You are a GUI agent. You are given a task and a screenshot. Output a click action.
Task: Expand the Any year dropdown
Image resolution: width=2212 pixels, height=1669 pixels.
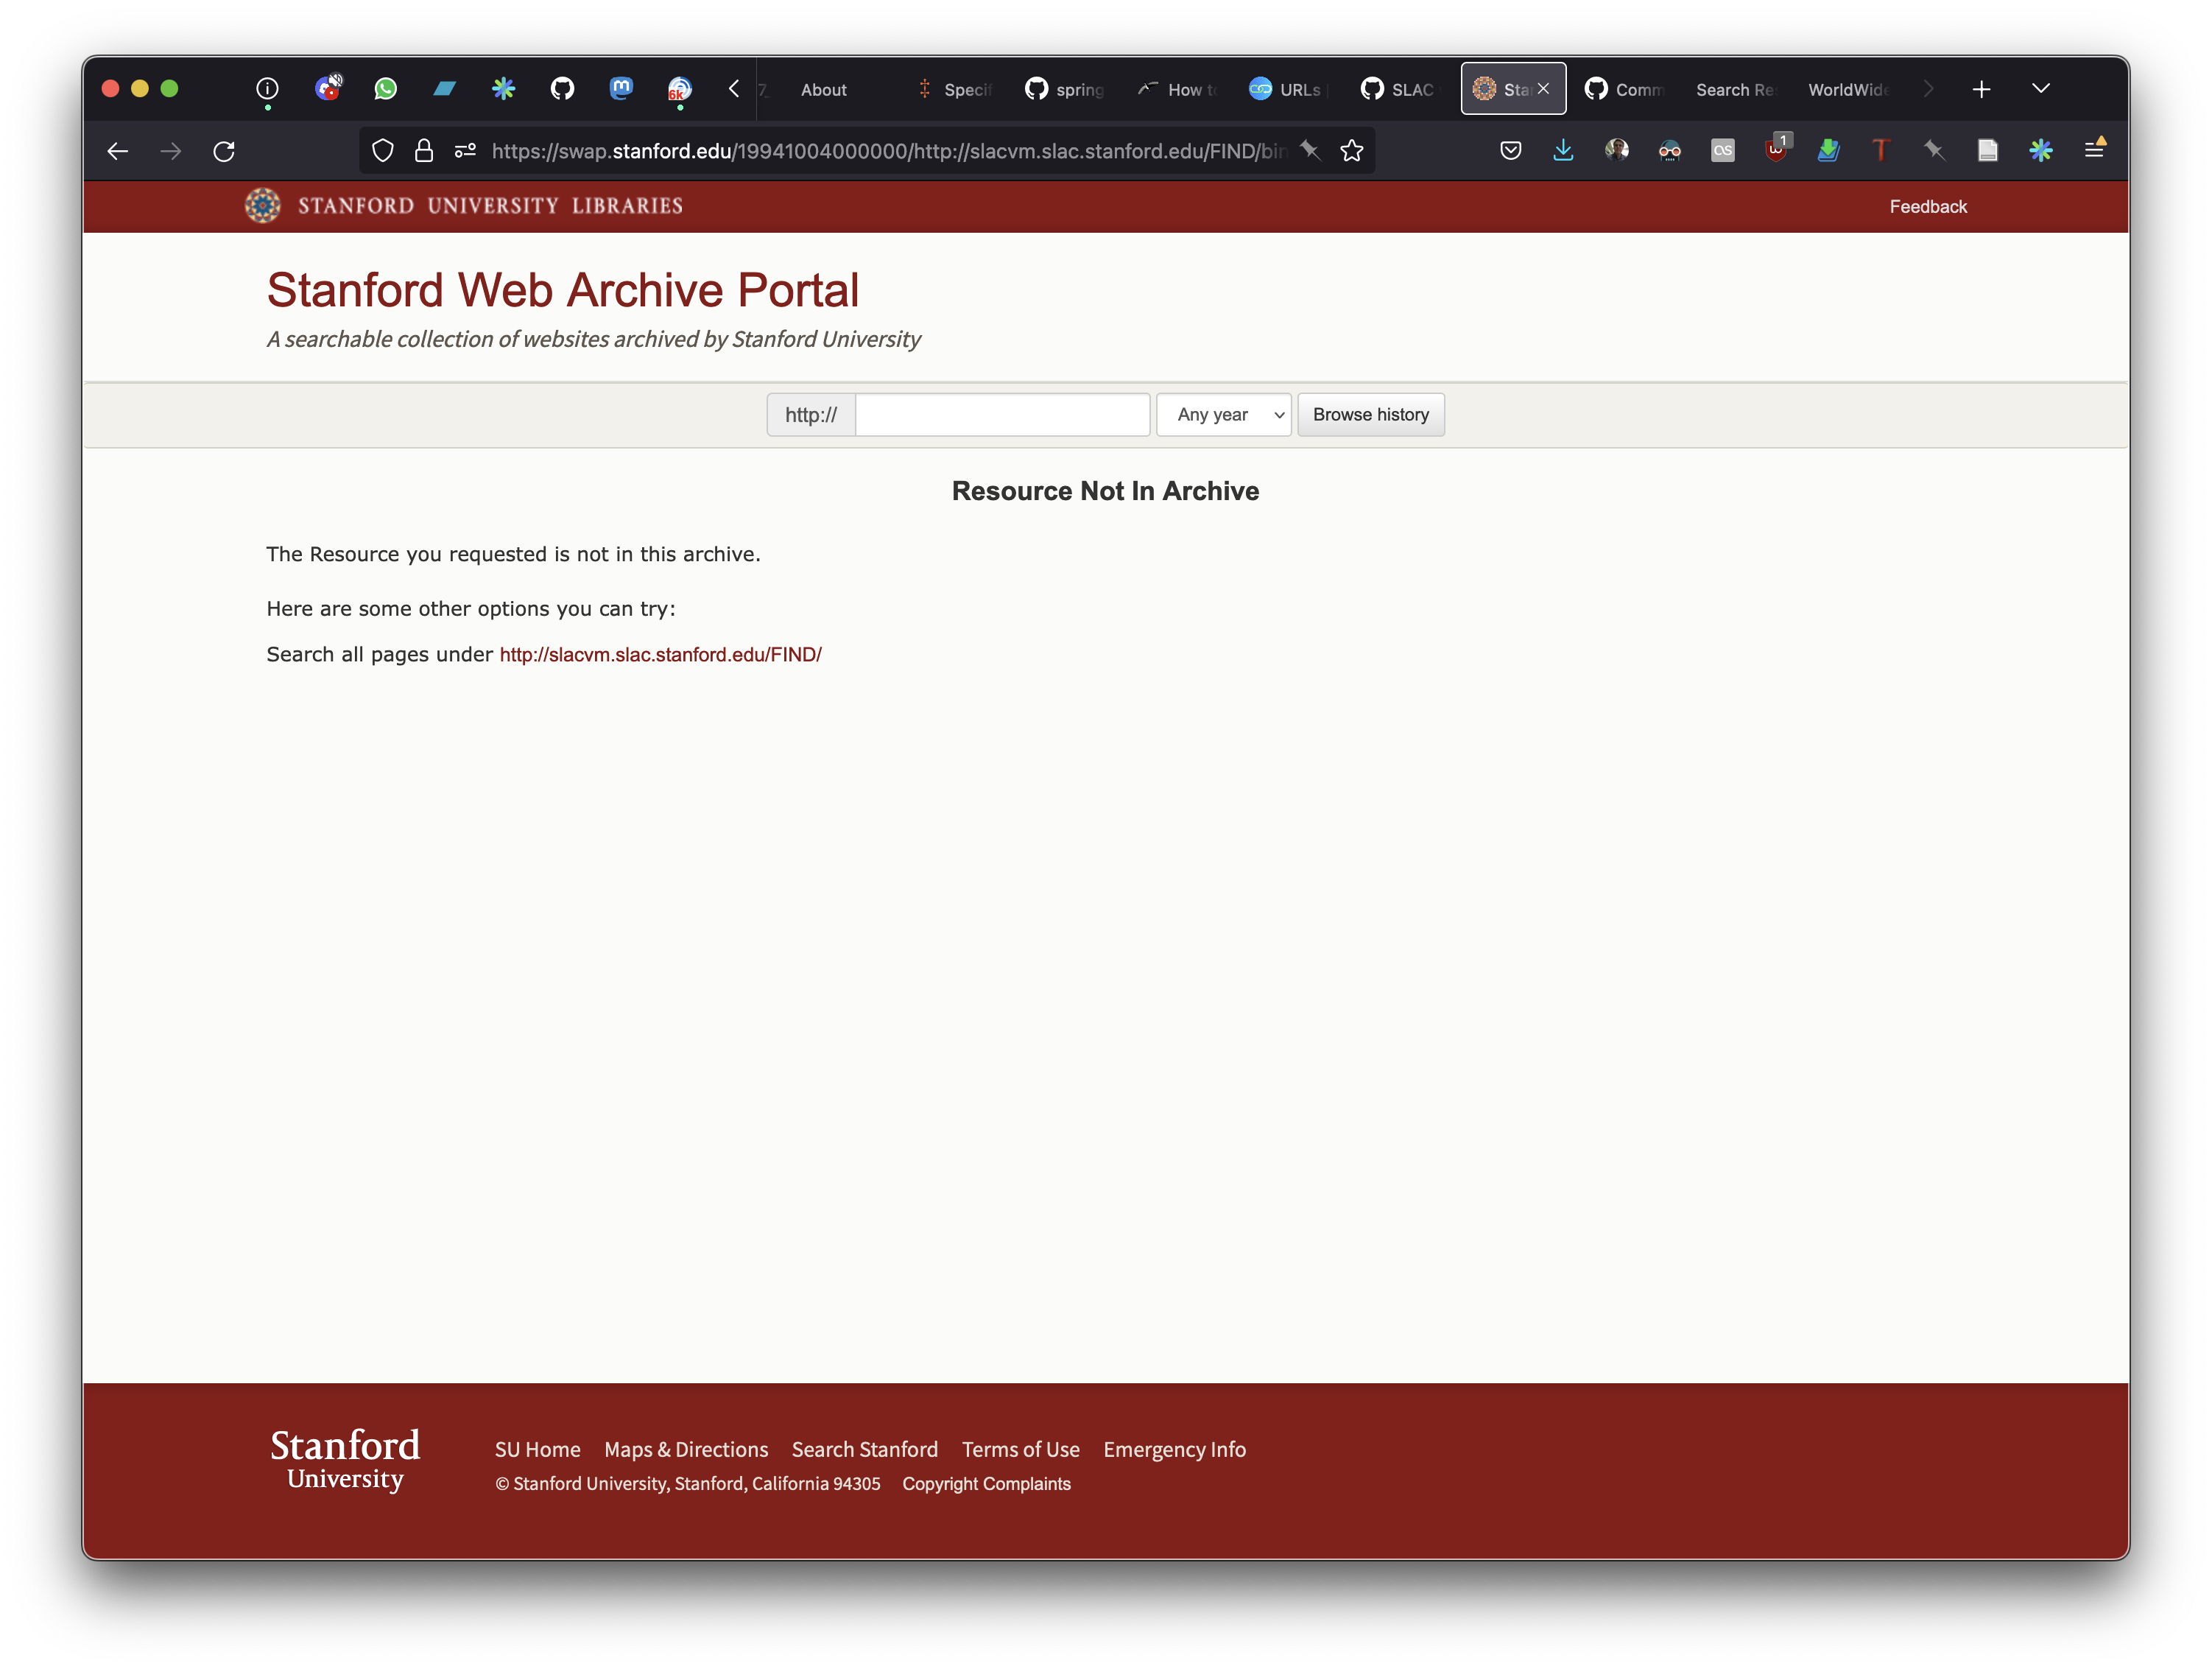pyautogui.click(x=1223, y=415)
